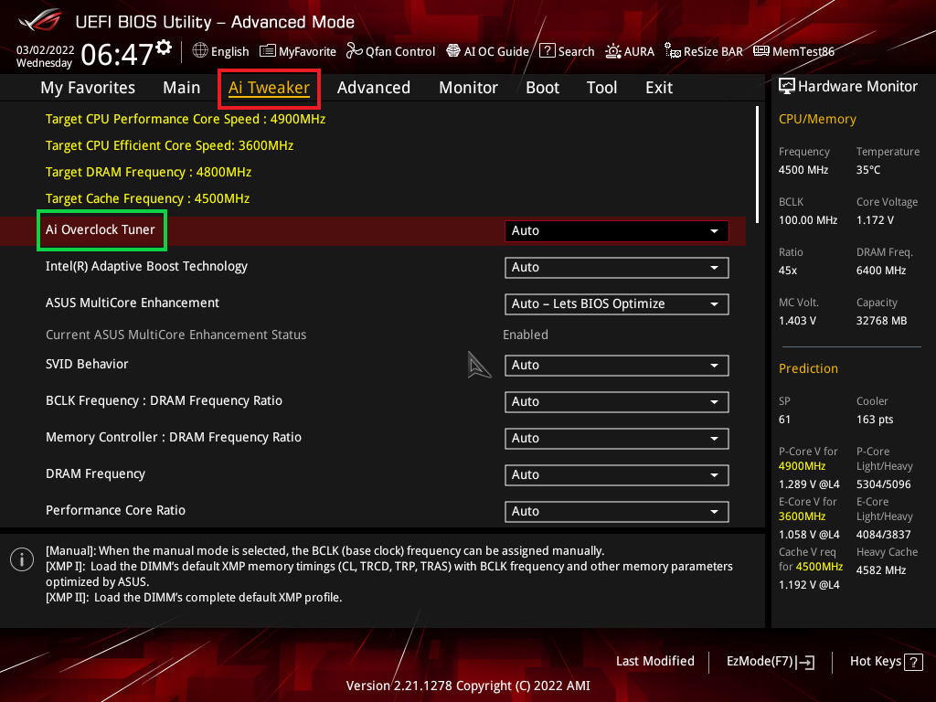Viewport: 936px width, 702px height.
Task: Click the 35°C temperature value
Action: 868,170
